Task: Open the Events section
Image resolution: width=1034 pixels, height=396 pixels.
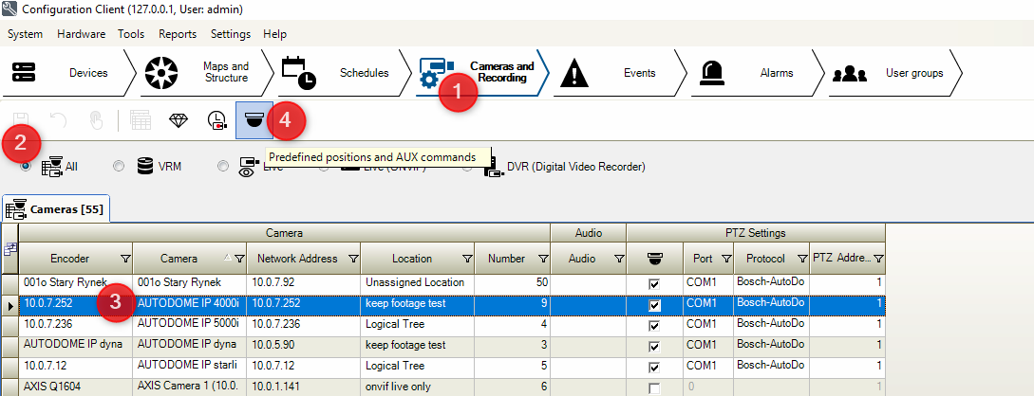Action: point(617,73)
